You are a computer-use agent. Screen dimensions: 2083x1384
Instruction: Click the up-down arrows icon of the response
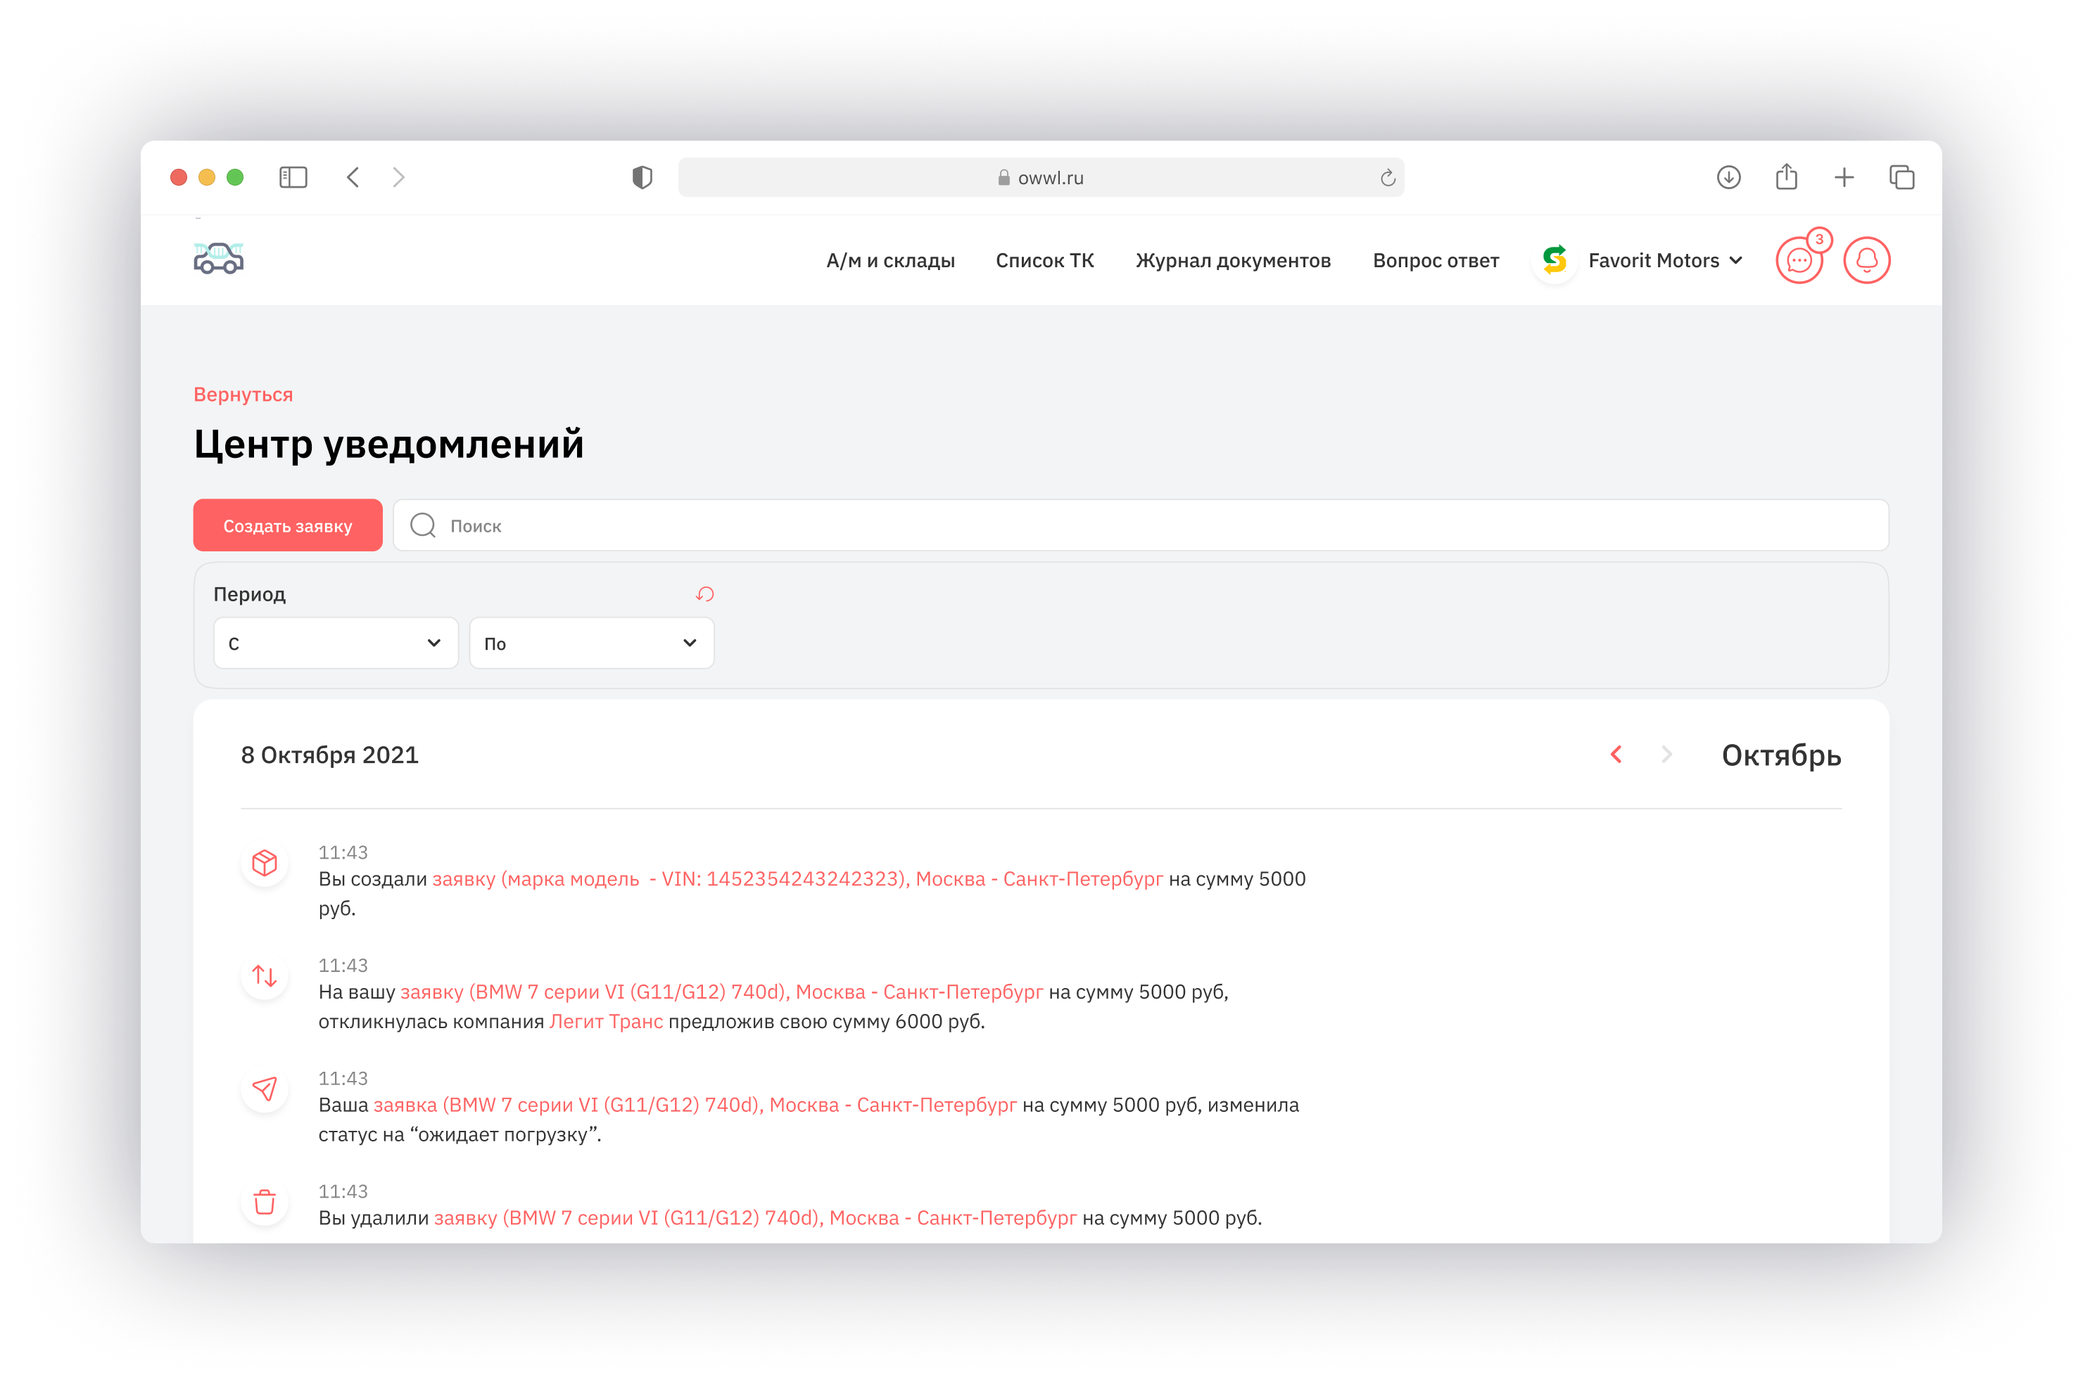pyautogui.click(x=264, y=976)
